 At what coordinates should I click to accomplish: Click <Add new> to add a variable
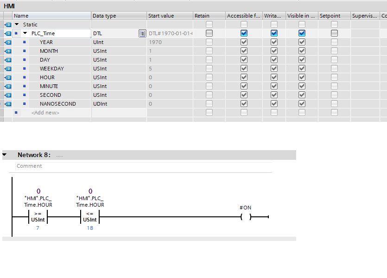(45, 113)
